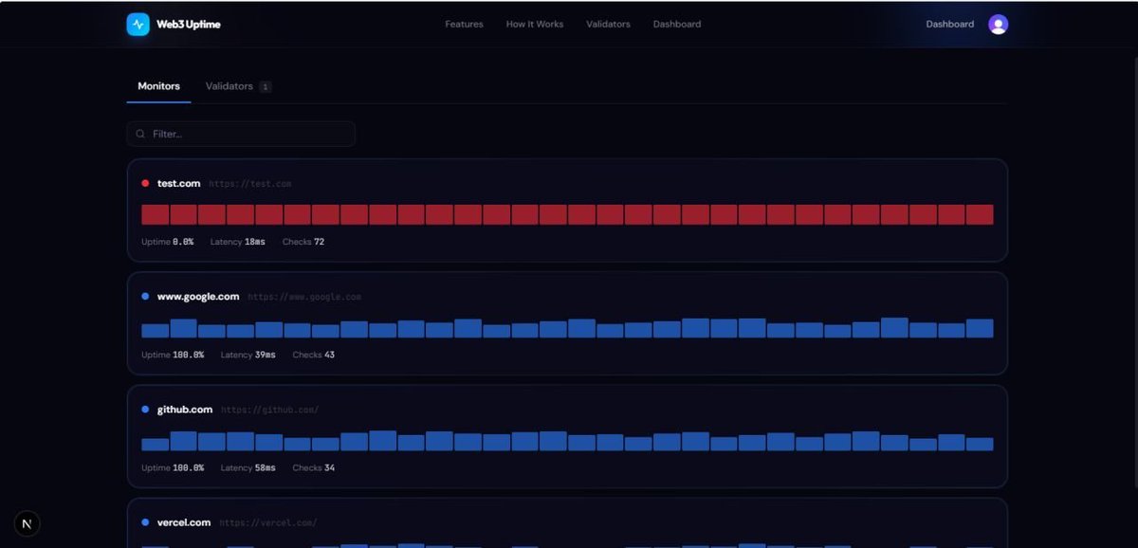Open How It Works navigation item
1138x548 pixels.
coord(535,25)
